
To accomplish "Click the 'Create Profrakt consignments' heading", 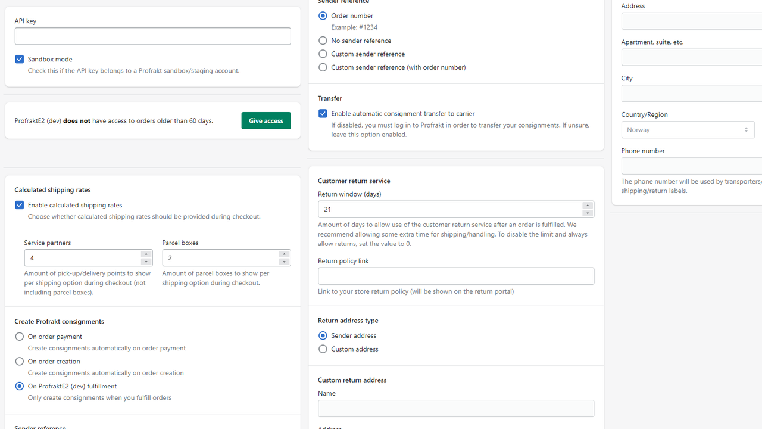I will click(x=59, y=321).
